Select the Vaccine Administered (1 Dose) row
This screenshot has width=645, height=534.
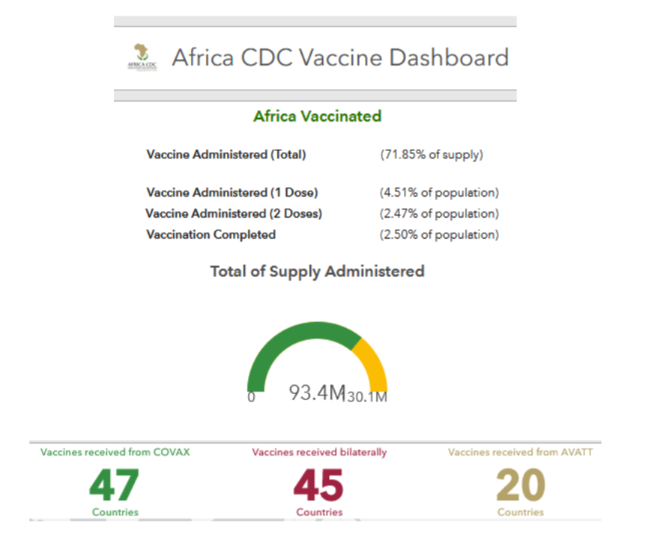pyautogui.click(x=232, y=193)
